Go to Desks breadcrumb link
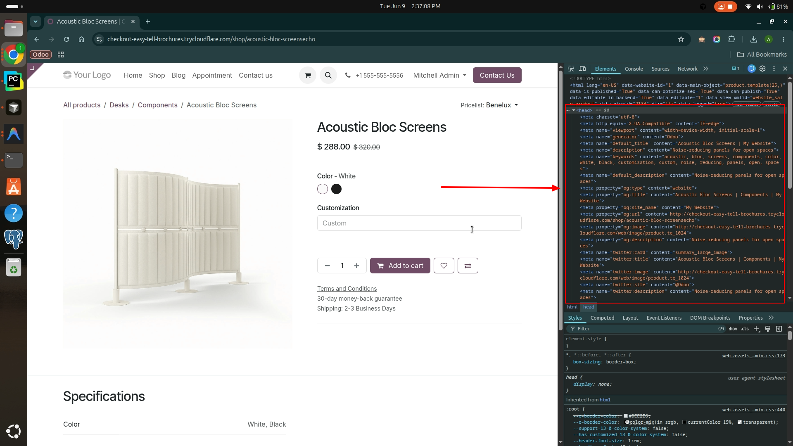793x446 pixels. pyautogui.click(x=119, y=105)
